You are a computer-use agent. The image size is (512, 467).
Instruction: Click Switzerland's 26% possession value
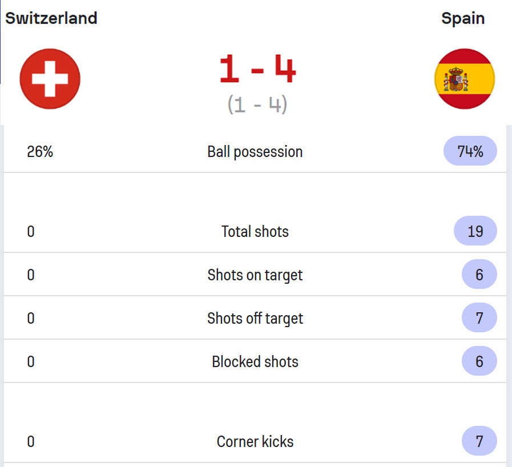40,152
